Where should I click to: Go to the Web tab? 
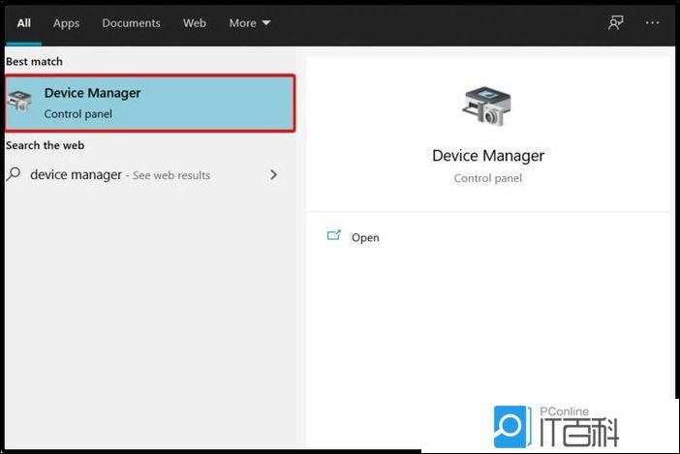pos(195,23)
